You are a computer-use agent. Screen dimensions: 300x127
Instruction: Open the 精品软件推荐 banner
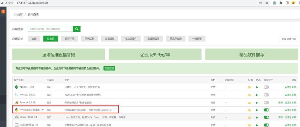tap(252, 54)
